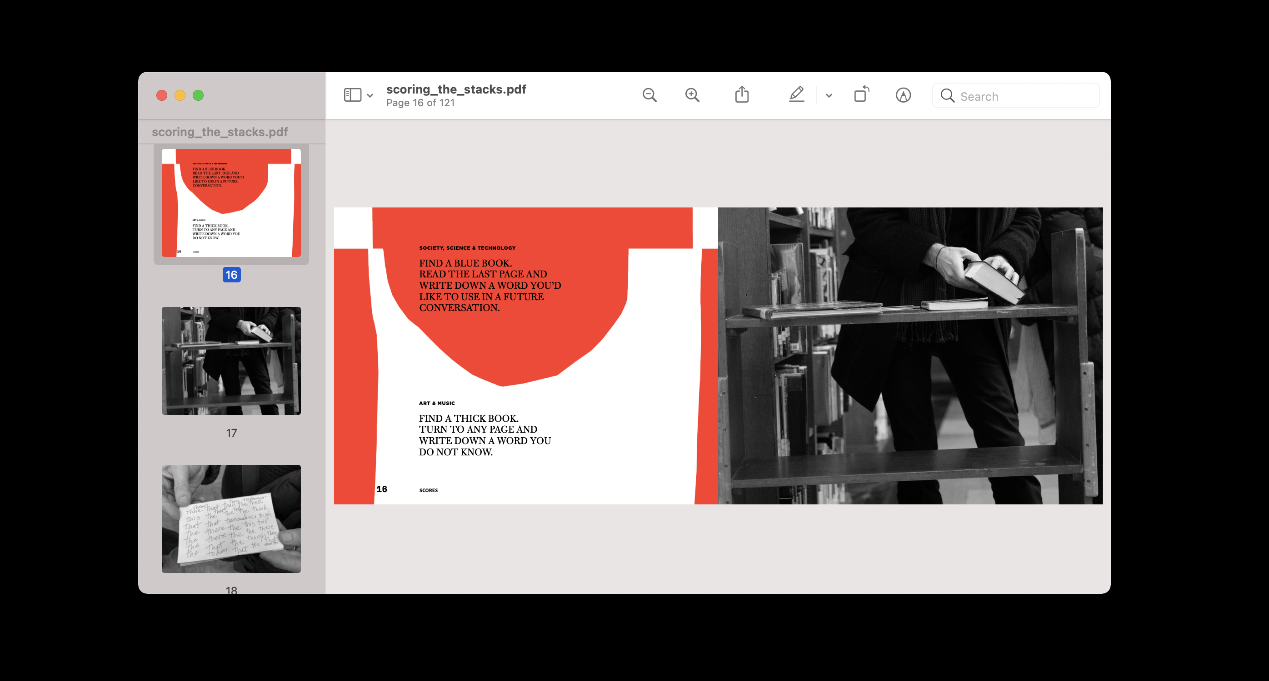1269x681 pixels.
Task: Click the Zoom Out magnifier icon
Action: pyautogui.click(x=649, y=95)
